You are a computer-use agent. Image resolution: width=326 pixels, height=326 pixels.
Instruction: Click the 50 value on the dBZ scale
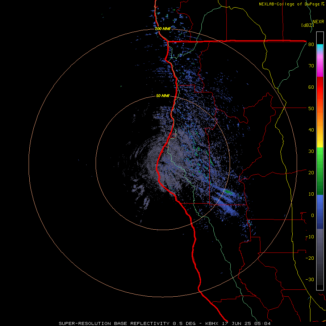point(311,109)
